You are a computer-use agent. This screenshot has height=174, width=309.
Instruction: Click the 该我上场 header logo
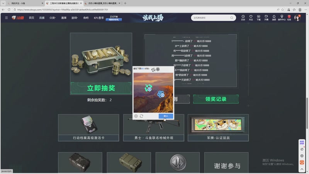tap(153, 18)
